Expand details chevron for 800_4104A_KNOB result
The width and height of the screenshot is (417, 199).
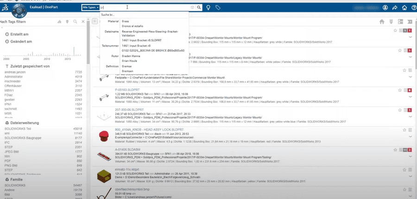click(x=411, y=137)
